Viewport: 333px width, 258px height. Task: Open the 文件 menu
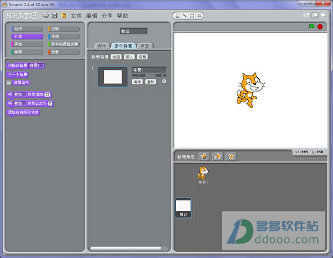coord(76,16)
